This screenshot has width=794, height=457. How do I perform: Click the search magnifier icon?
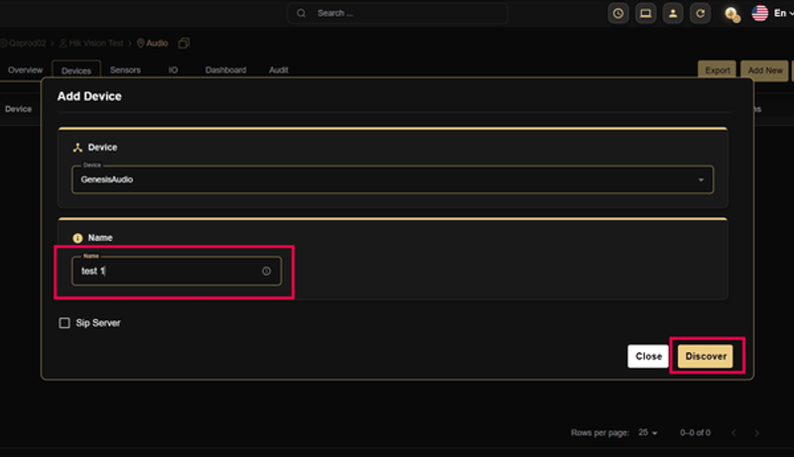302,13
